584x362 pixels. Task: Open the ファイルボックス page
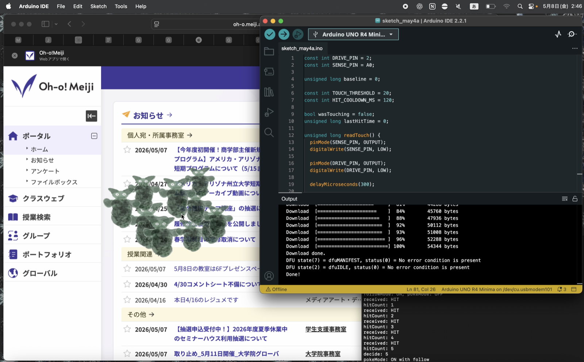(x=54, y=182)
